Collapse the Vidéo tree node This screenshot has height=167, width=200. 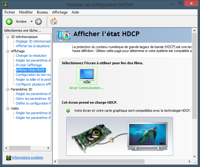click(x=8, y=108)
